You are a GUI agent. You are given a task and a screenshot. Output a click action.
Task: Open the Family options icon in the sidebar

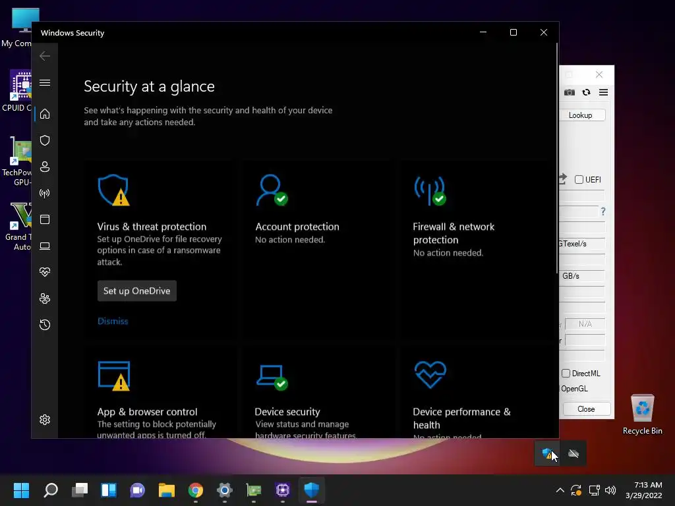(45, 298)
